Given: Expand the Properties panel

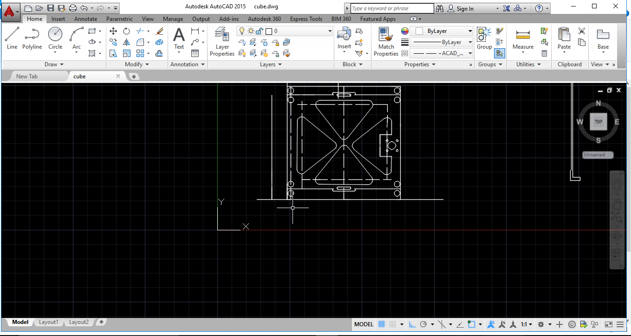Looking at the screenshot, I should click(x=420, y=64).
